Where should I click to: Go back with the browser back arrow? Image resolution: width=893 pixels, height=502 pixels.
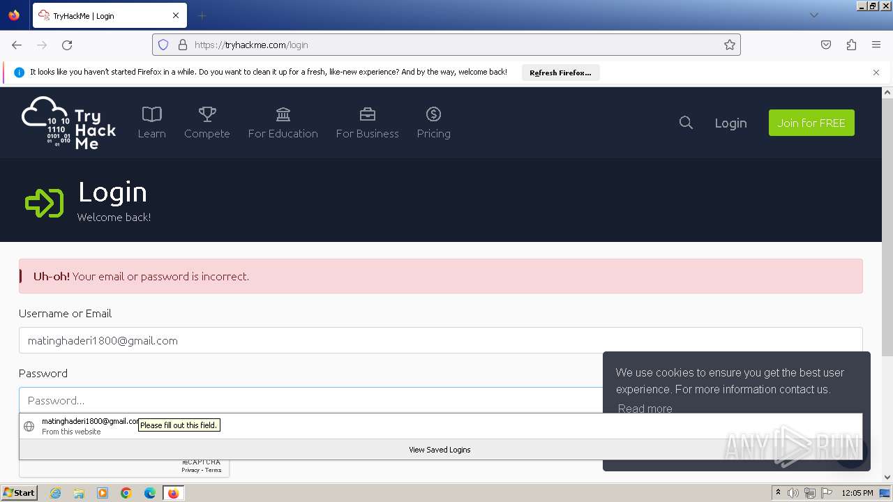point(17,45)
